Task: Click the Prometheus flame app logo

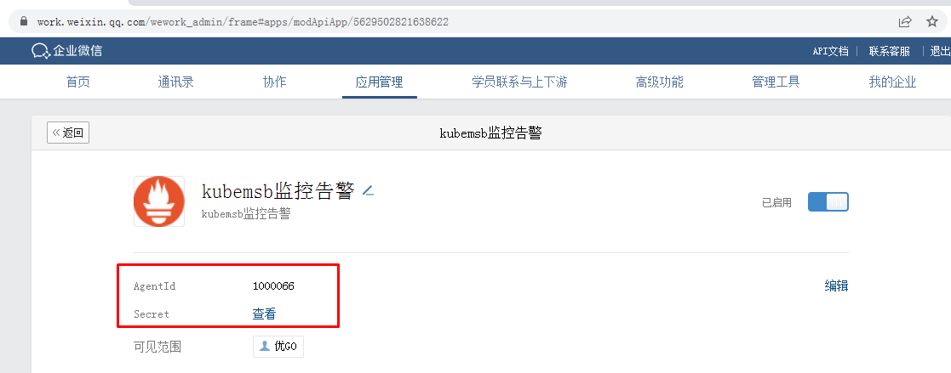Action: (x=159, y=201)
